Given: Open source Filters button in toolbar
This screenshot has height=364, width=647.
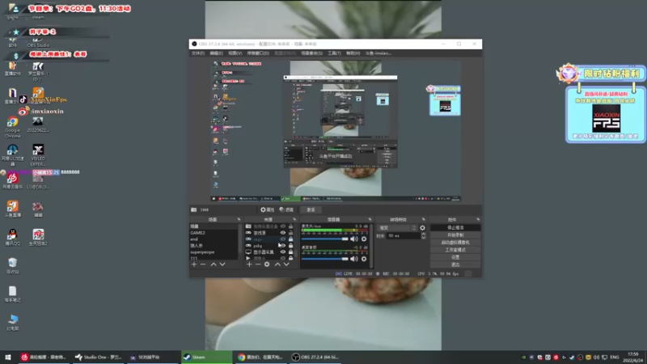Looking at the screenshot, I should click(x=286, y=210).
